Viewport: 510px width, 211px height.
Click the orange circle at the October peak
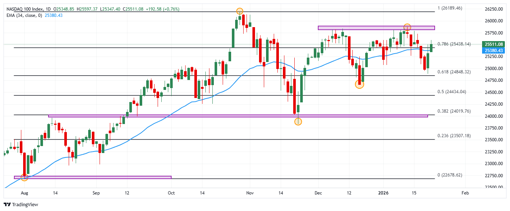[240, 11]
